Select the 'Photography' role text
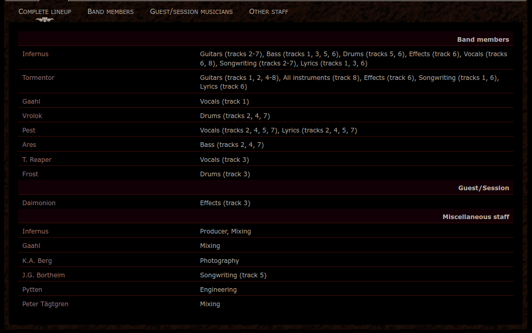This screenshot has height=333, width=532. [x=220, y=261]
